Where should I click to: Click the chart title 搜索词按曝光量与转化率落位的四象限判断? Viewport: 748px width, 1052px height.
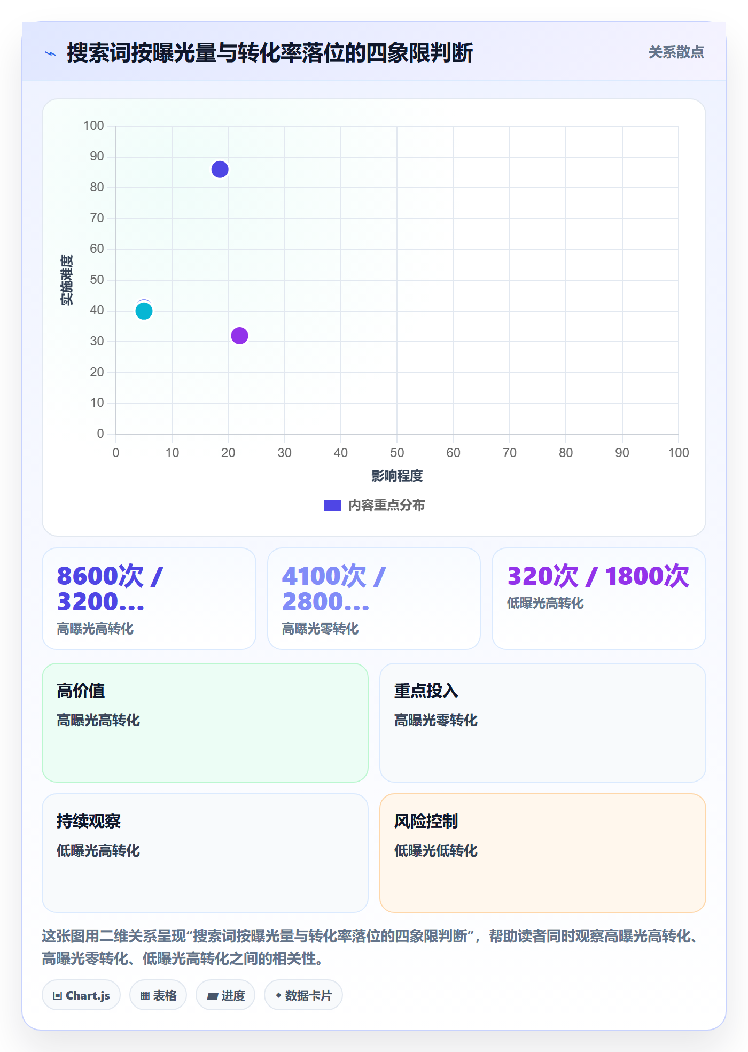click(x=270, y=53)
